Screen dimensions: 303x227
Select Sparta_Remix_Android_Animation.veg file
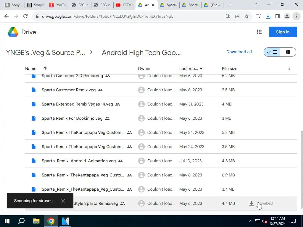(161, 161)
